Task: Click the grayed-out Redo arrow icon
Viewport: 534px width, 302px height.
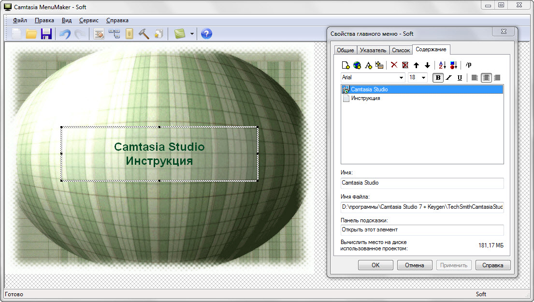Action: pyautogui.click(x=80, y=34)
